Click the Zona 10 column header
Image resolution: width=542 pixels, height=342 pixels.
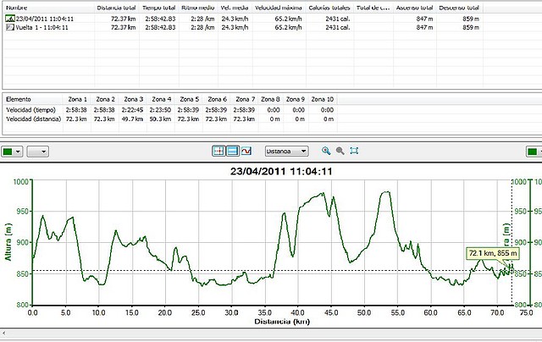pyautogui.click(x=322, y=99)
